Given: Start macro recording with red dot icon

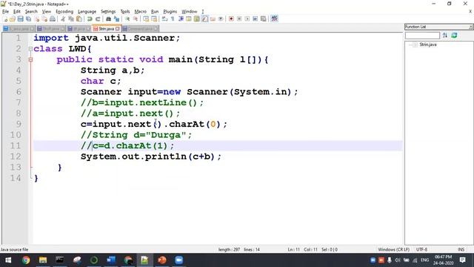Looking at the screenshot, I should 231,19.
